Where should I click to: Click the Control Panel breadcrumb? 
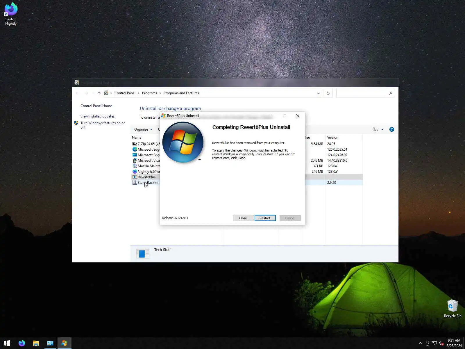[125, 93]
